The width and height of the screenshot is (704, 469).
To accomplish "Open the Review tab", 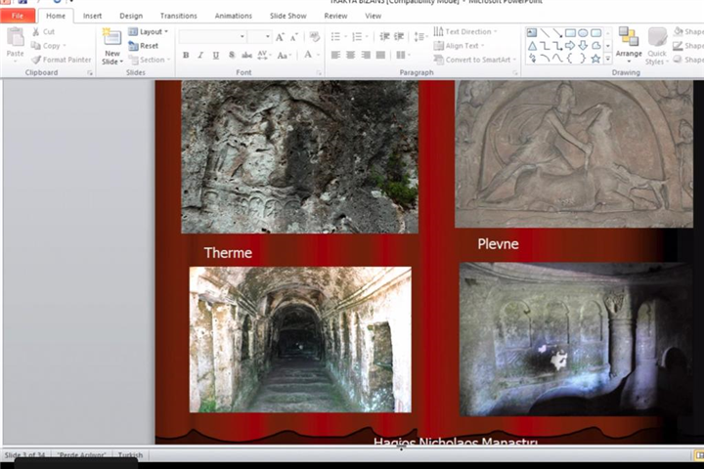I will coord(335,16).
